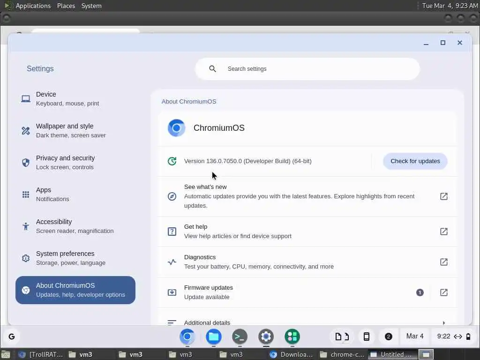Screen dimensions: 480x360
Task: Go to Apps settings section
Action: tap(75, 194)
